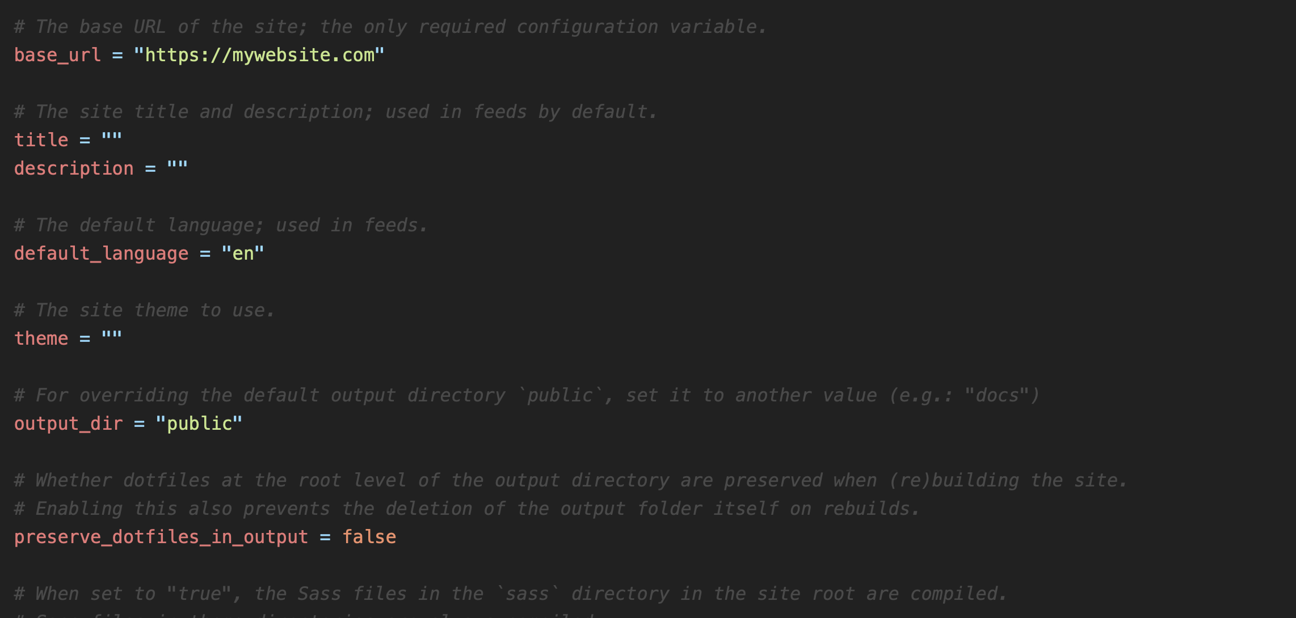Click the comment about overriding output directory
The height and width of the screenshot is (618, 1296).
(527, 395)
